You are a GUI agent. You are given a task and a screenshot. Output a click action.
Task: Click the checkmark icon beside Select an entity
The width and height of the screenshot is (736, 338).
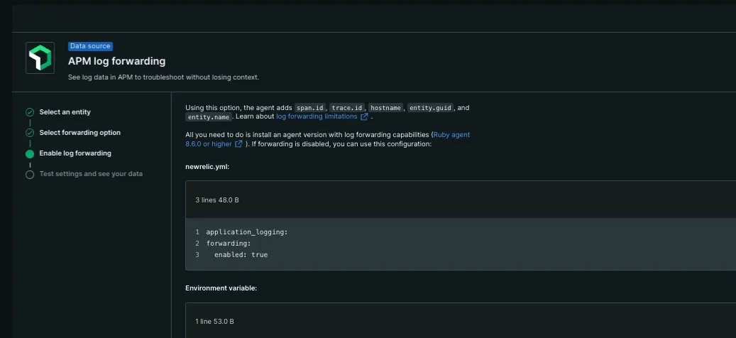click(30, 112)
